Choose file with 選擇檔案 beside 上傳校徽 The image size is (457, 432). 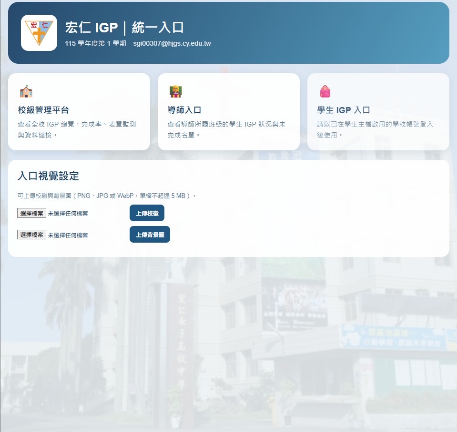pos(31,213)
